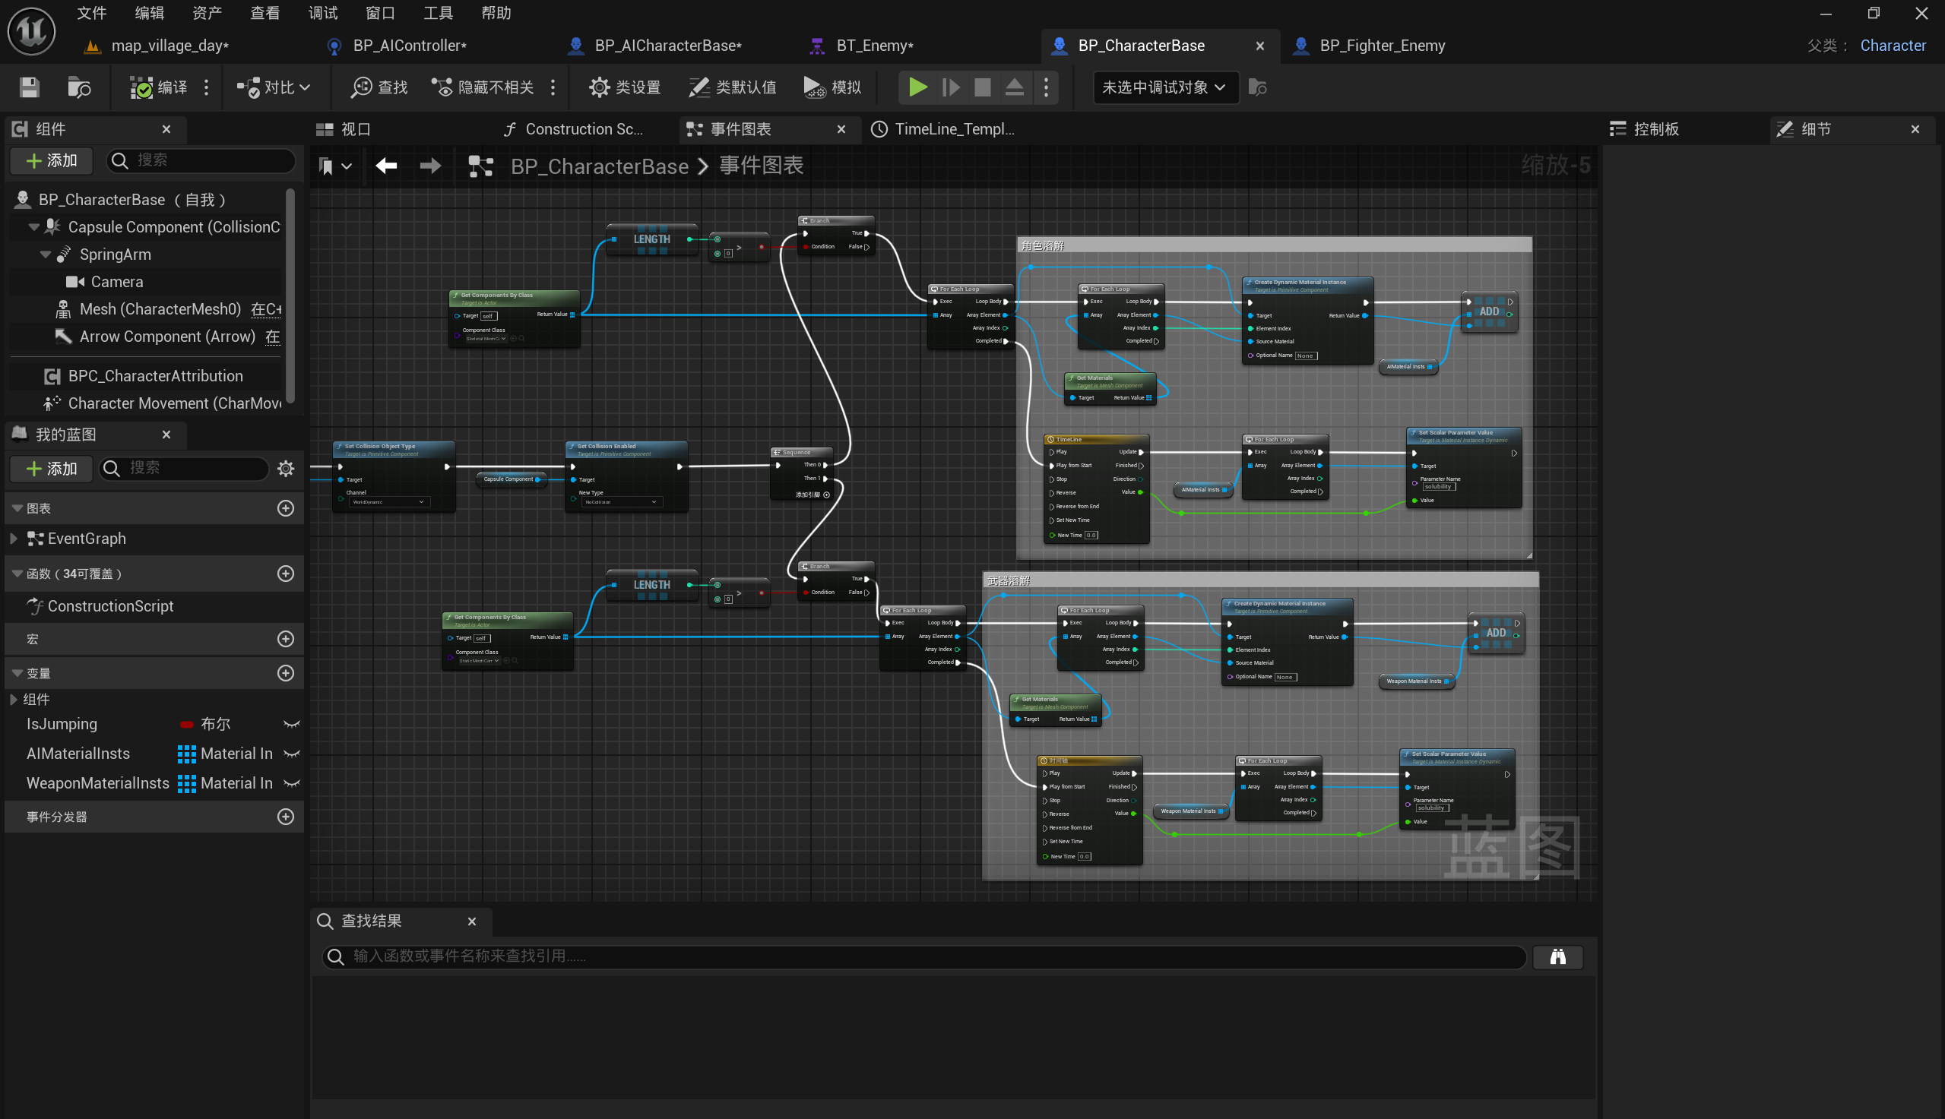This screenshot has width=1945, height=1119.
Task: Click the IsJumping red boolean type pill
Action: click(x=186, y=724)
